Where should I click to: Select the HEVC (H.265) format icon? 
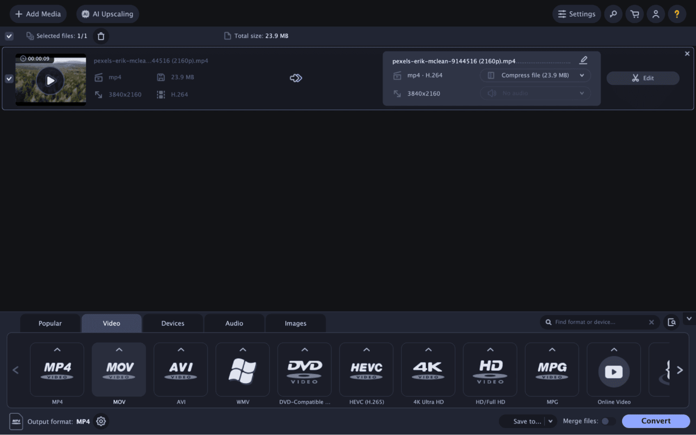tap(366, 371)
